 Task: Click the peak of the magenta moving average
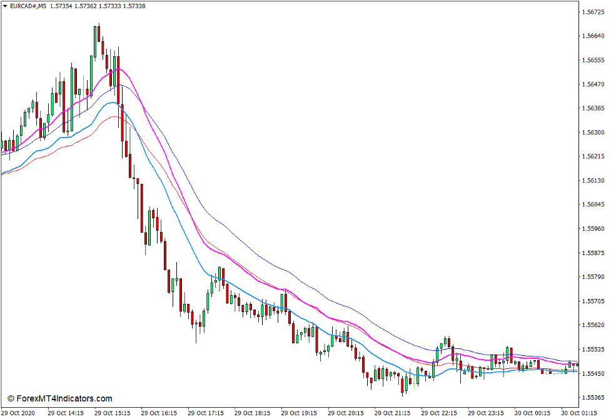[x=119, y=69]
